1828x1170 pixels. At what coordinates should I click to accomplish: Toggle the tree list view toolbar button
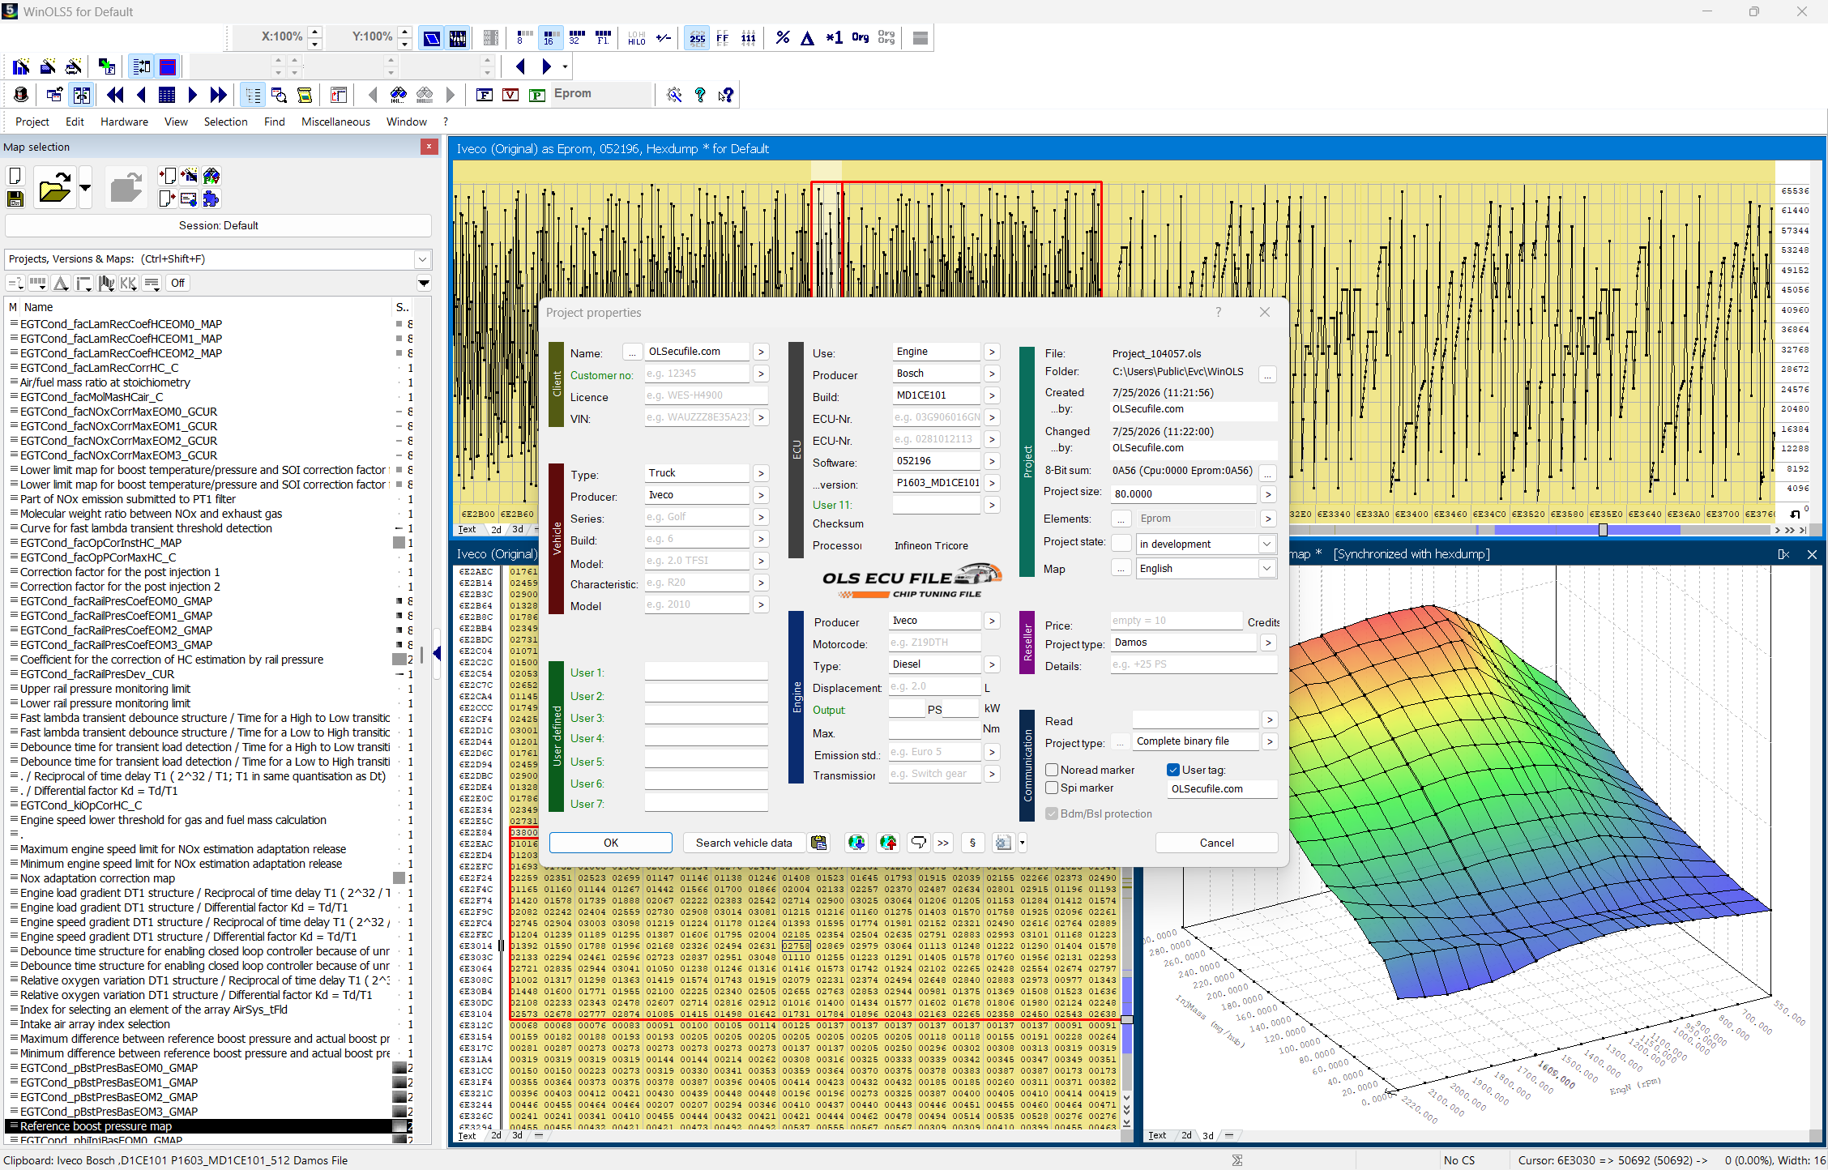pos(253,95)
